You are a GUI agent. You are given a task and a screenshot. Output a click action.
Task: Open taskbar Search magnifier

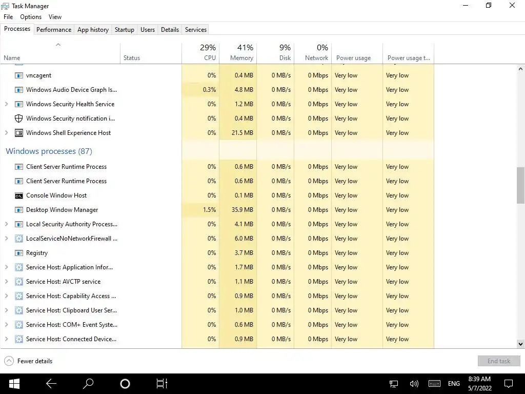click(x=88, y=384)
